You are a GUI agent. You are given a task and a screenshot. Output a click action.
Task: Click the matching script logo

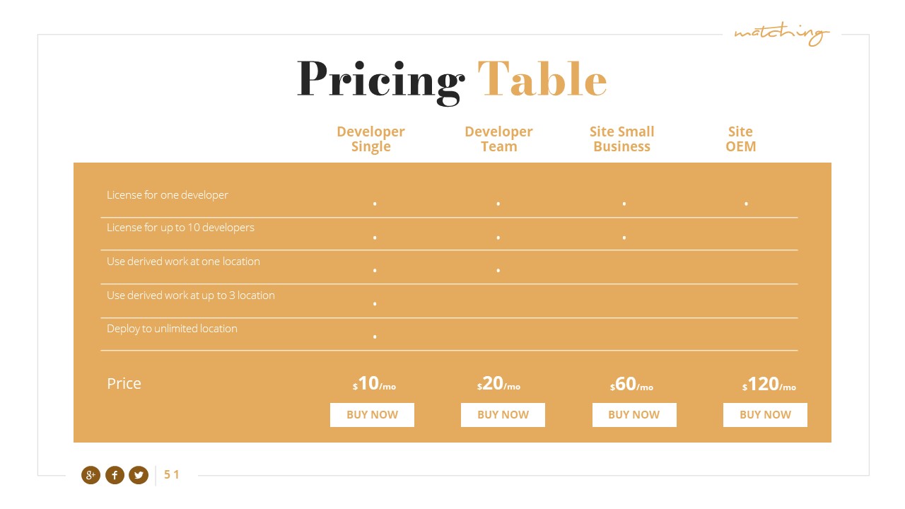[x=781, y=33]
